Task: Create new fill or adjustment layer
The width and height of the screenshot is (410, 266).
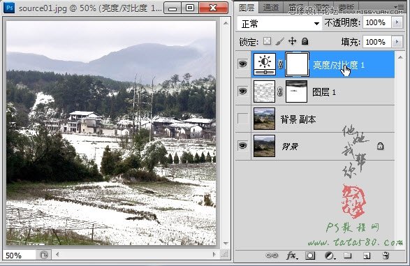Action: click(330, 256)
